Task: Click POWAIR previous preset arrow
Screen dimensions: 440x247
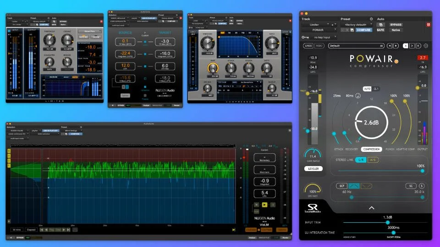Action: coord(390,46)
